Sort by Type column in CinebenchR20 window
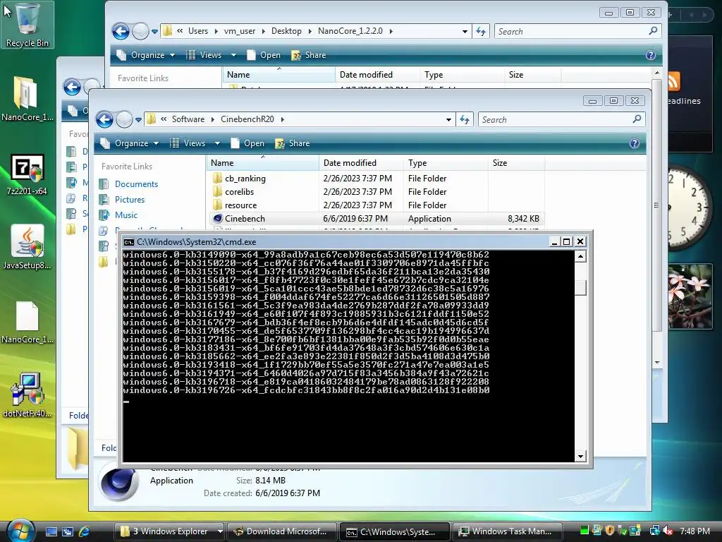The width and height of the screenshot is (722, 542). 446,163
